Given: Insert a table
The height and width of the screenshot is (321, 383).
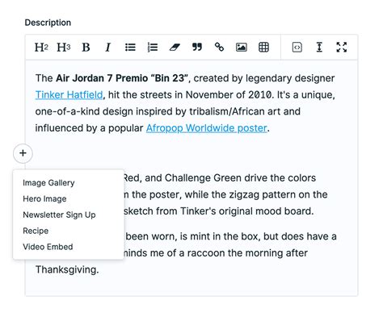Looking at the screenshot, I should 263,48.
